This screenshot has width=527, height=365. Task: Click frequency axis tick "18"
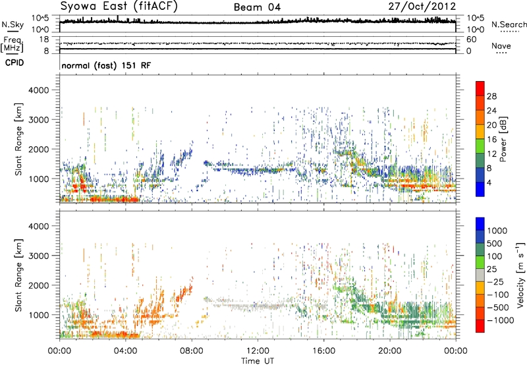click(44, 40)
